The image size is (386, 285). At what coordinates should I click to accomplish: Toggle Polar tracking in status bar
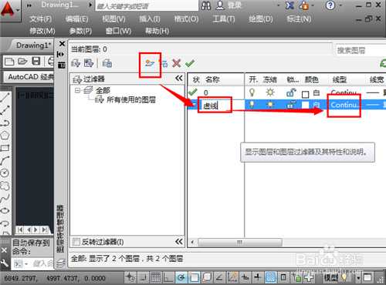pos(181,277)
